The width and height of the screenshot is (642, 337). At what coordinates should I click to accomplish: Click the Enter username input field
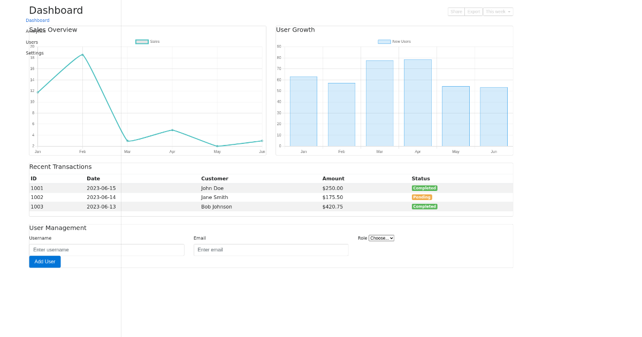coord(106,250)
